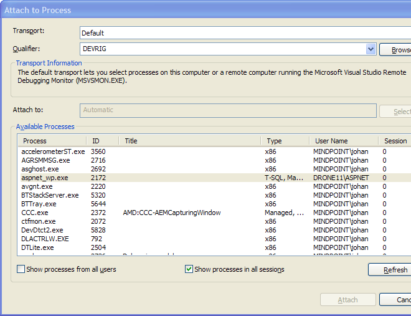
Task: Select the asghost.exe process row
Action: [214, 169]
